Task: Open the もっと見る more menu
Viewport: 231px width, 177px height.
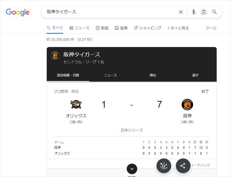Action: tap(178, 28)
